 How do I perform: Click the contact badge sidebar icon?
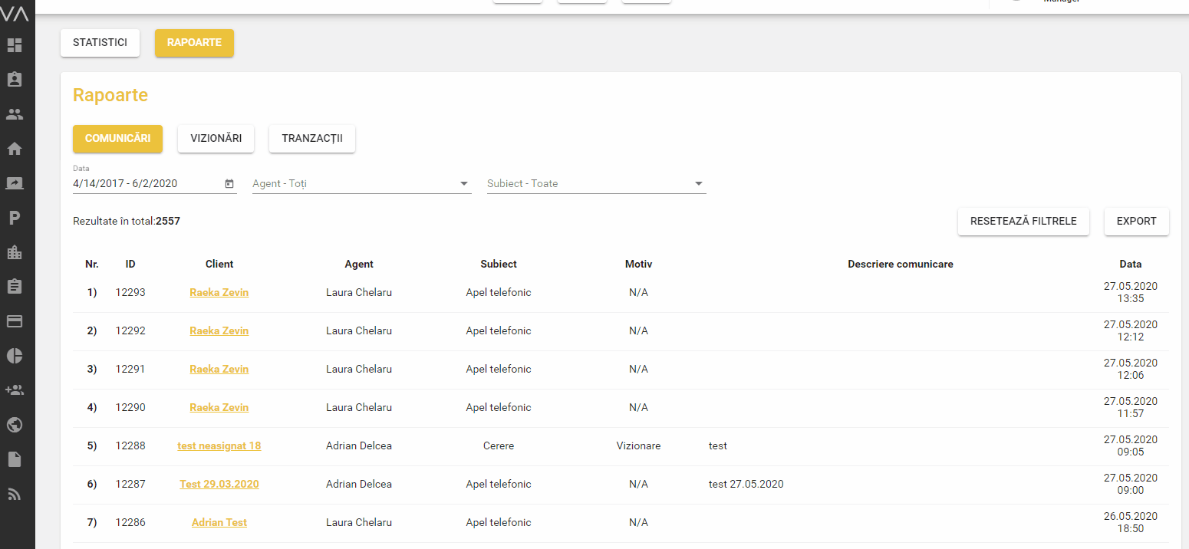pos(15,80)
